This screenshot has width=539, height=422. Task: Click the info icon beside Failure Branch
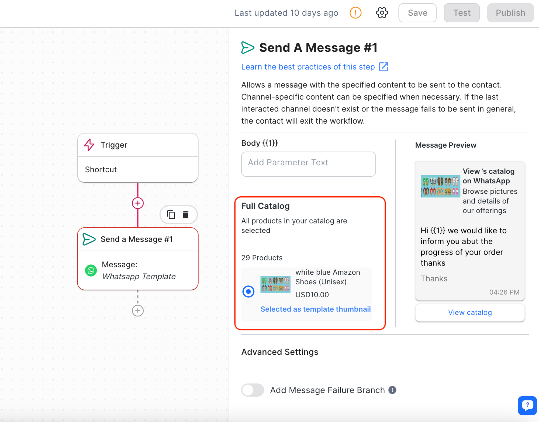coord(392,390)
